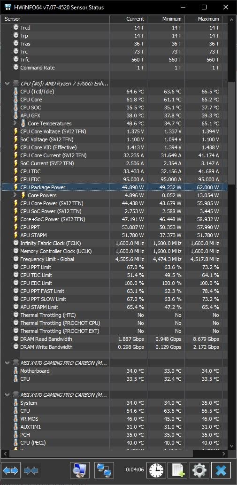The width and height of the screenshot is (237, 485).
Task: Select the Trfc timing row
Action: [x=115, y=60]
